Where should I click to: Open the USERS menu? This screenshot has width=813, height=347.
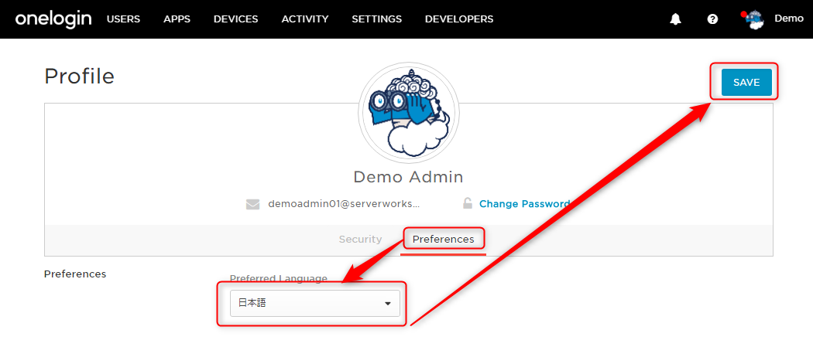click(x=123, y=19)
